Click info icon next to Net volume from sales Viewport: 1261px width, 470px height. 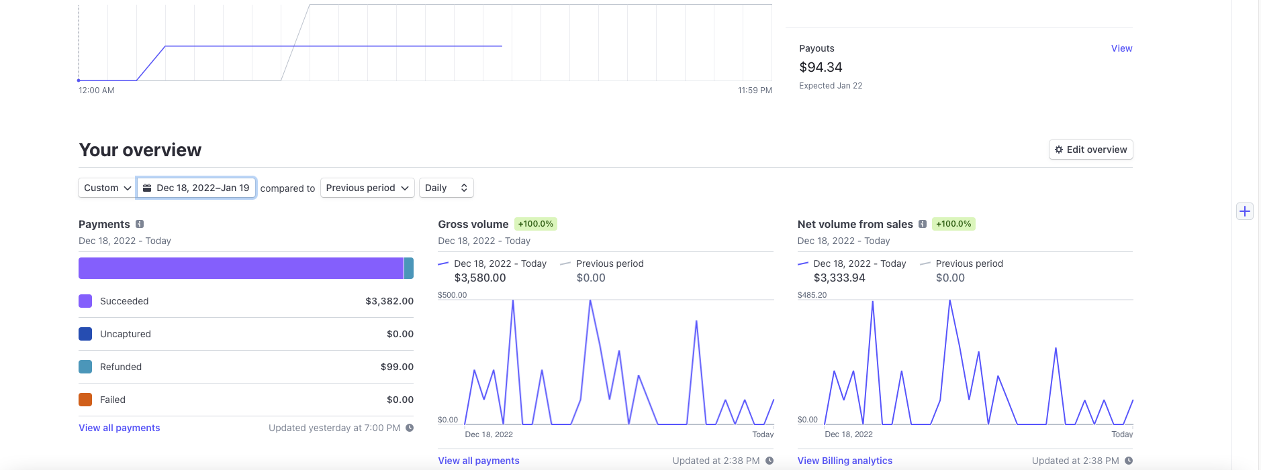pyautogui.click(x=923, y=224)
